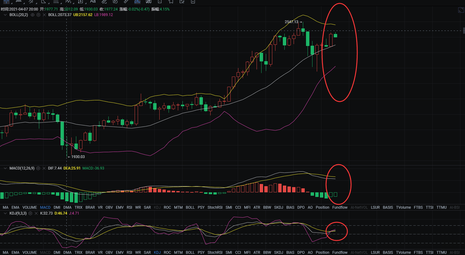Screen dimensions: 465x255
Task: Switch upper sub-chart to SAR indicator
Action: (147, 207)
